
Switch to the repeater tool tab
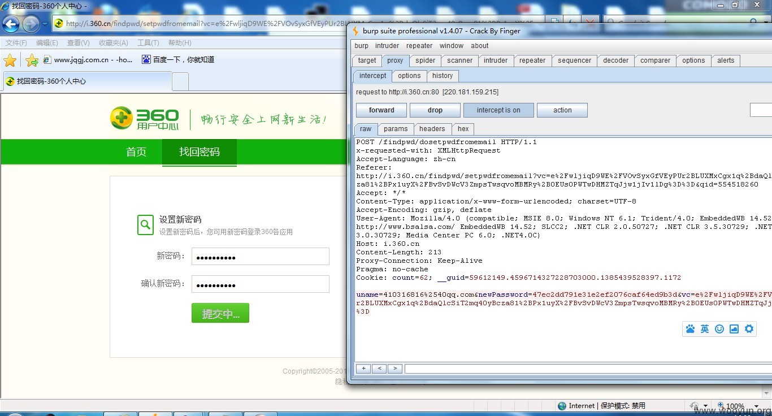pos(532,60)
